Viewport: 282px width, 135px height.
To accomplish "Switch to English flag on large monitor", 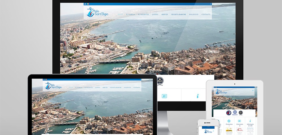I will (x=85, y=4).
